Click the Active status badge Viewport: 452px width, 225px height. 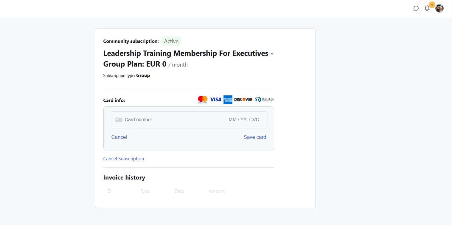171,41
